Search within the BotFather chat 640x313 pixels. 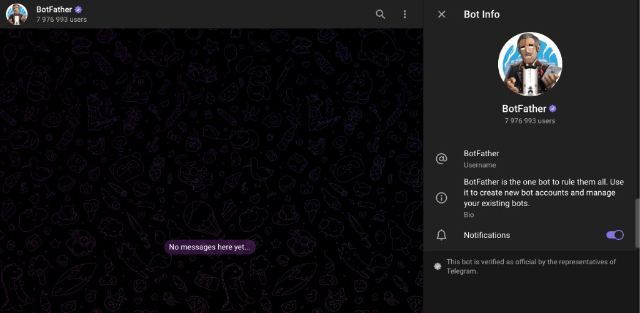pos(380,14)
